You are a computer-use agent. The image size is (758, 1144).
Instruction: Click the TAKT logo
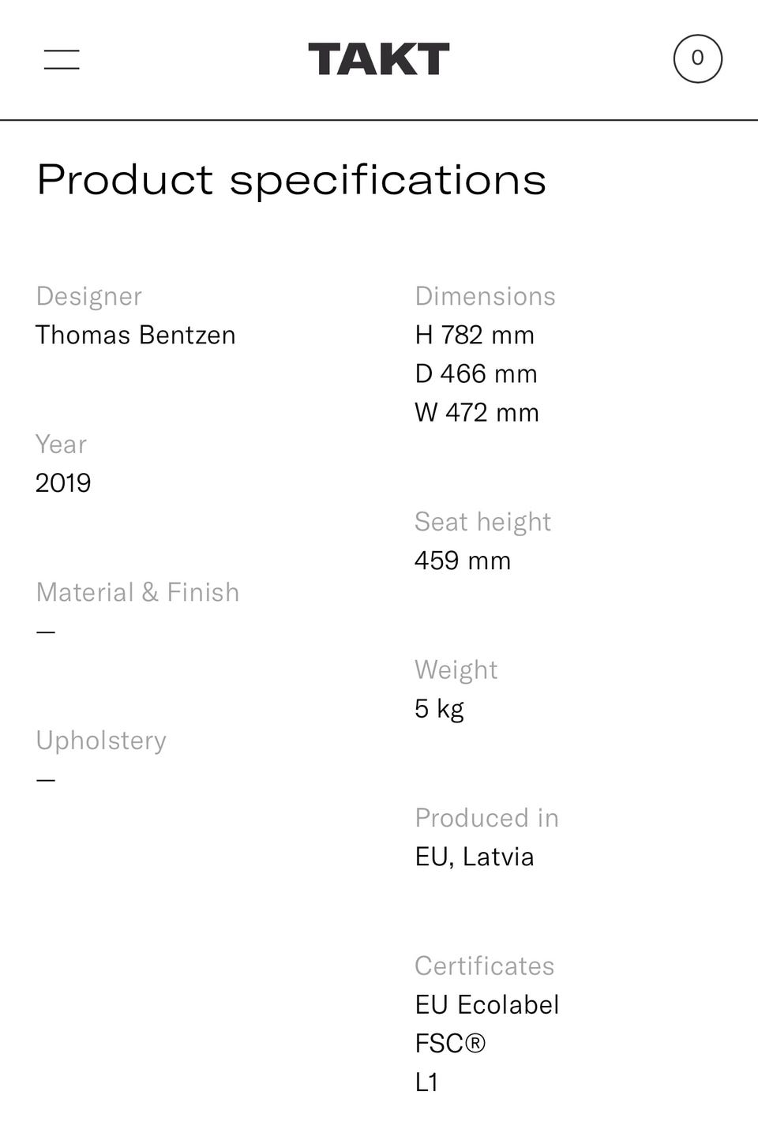[379, 60]
